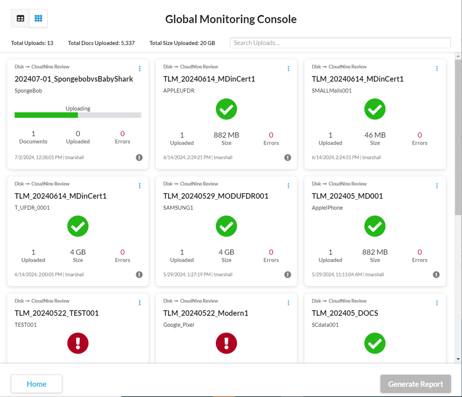
Task: Click the green check on SMALLMails001 upload
Action: pos(374,109)
